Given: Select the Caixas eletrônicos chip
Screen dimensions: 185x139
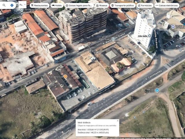Looking at the screenshot, I should coord(167,6).
